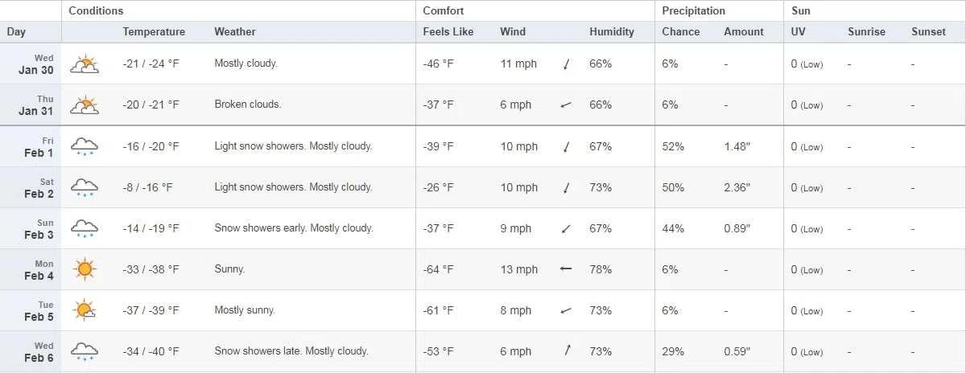966x373 pixels.
Task: Select the Sunrise column header
Action: coord(866,32)
